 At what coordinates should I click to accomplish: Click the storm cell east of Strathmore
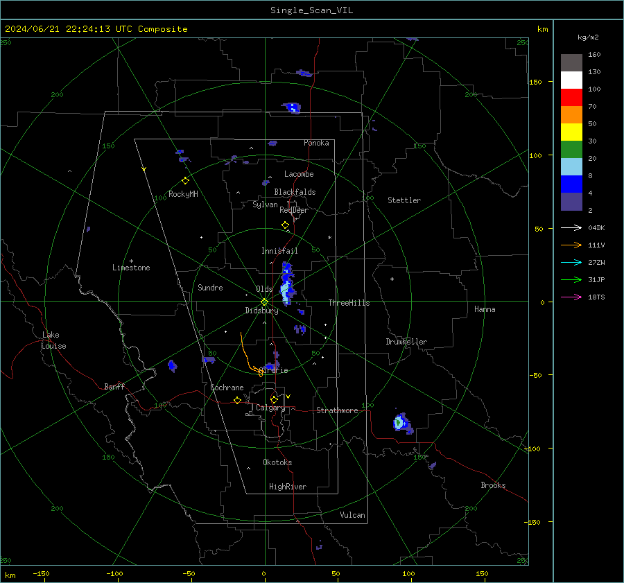pos(403,423)
